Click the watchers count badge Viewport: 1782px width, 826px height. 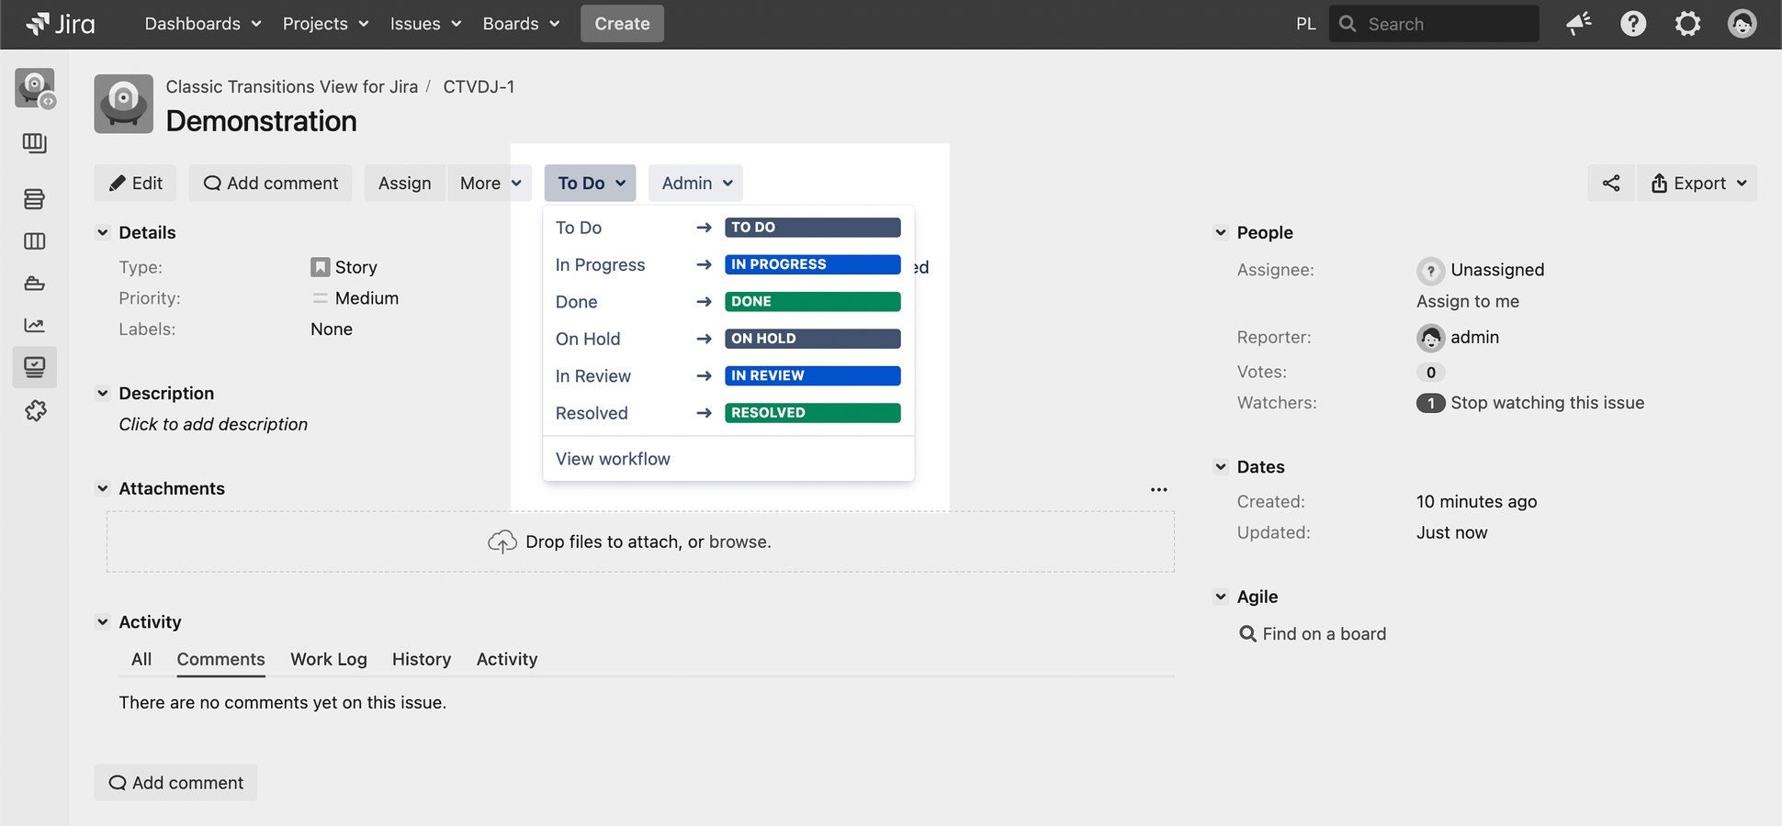(x=1430, y=403)
